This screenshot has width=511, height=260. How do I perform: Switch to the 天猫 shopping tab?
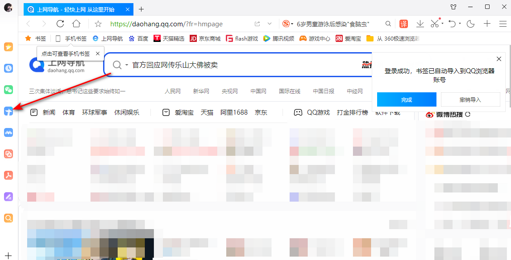(x=206, y=112)
